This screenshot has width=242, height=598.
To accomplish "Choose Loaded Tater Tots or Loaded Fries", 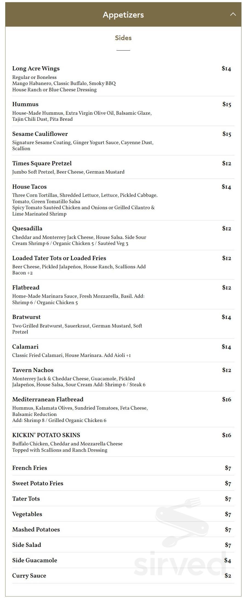I will click(x=59, y=258).
